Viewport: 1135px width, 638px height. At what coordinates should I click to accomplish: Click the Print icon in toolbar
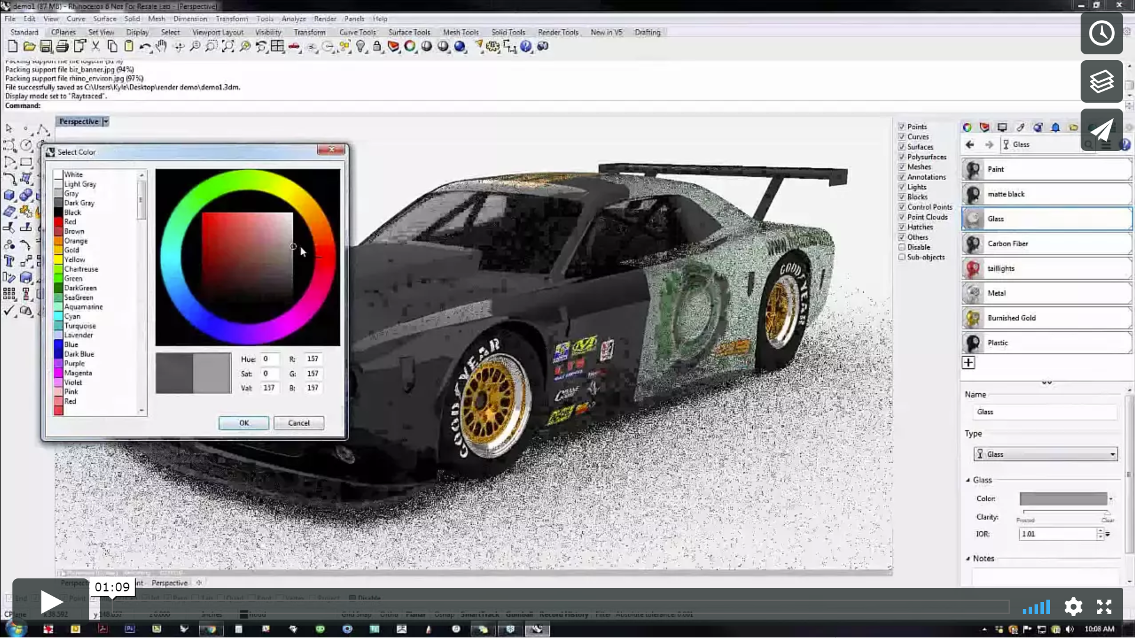coord(62,46)
